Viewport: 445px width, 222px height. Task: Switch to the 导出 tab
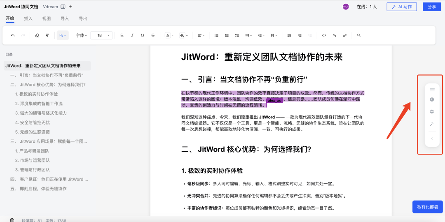click(83, 18)
